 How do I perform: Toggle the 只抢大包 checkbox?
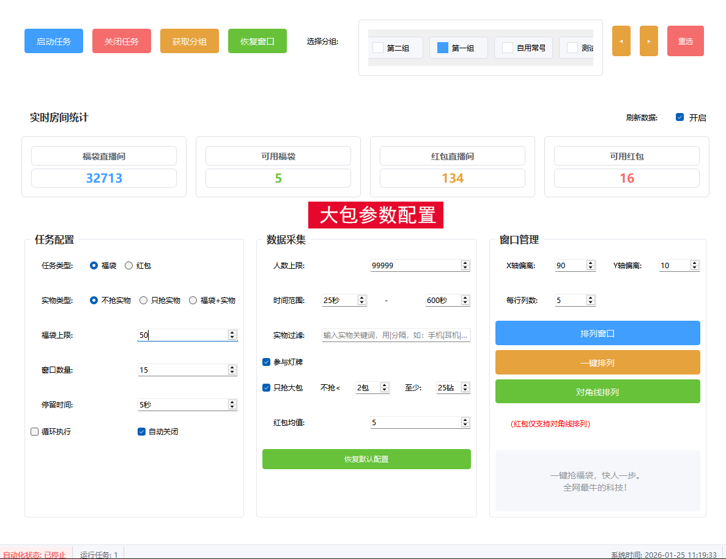tap(266, 388)
